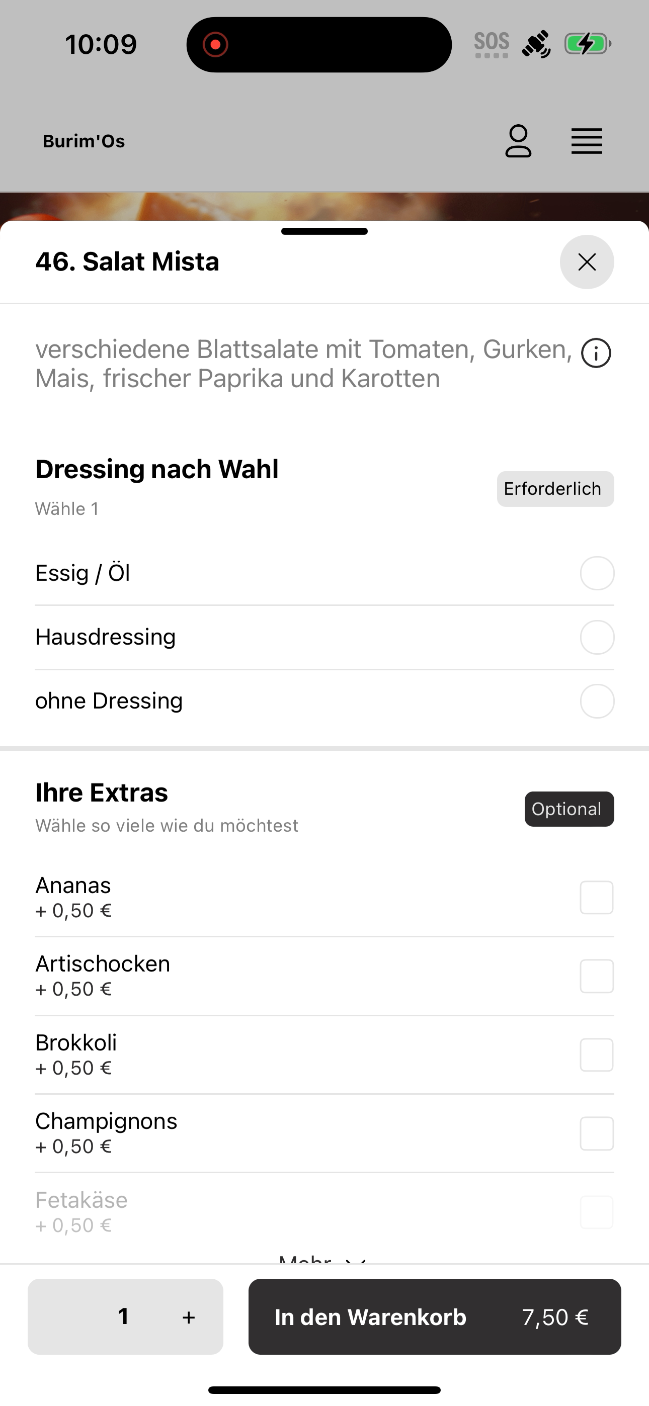
Task: Tap the Optional badge
Action: pyautogui.click(x=569, y=809)
